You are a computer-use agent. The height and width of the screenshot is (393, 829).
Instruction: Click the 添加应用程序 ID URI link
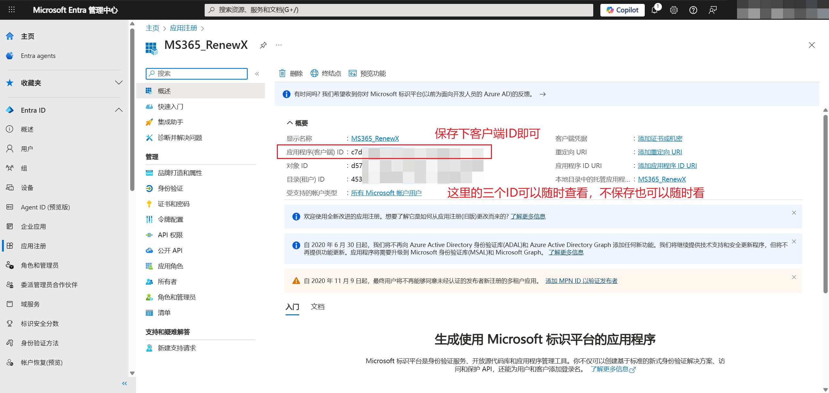(667, 166)
